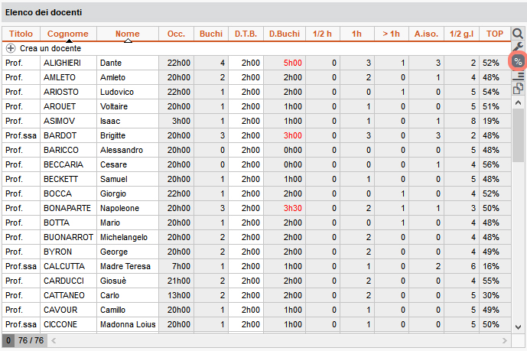This screenshot has height=351, width=527.
Task: Click the vertical scrollbar thumb
Action: click(x=519, y=135)
